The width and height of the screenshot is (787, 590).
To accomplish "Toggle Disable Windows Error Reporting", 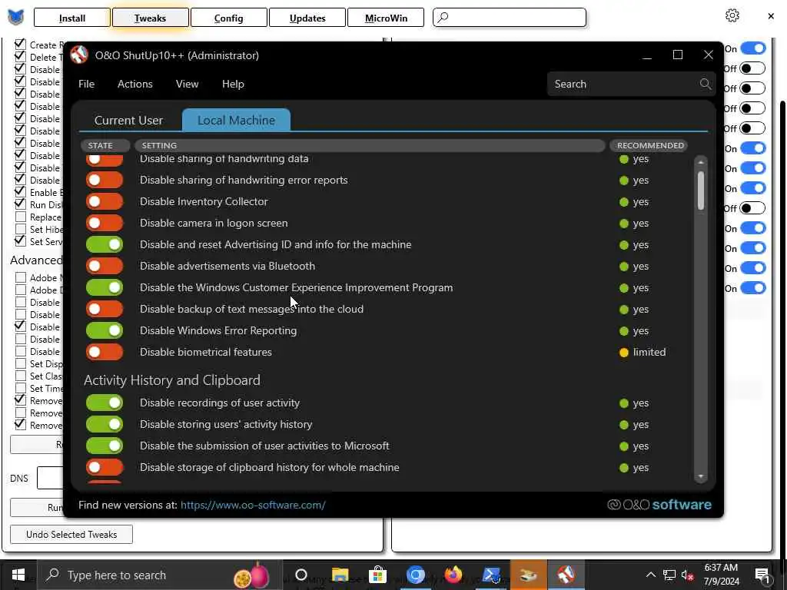I will pos(105,330).
